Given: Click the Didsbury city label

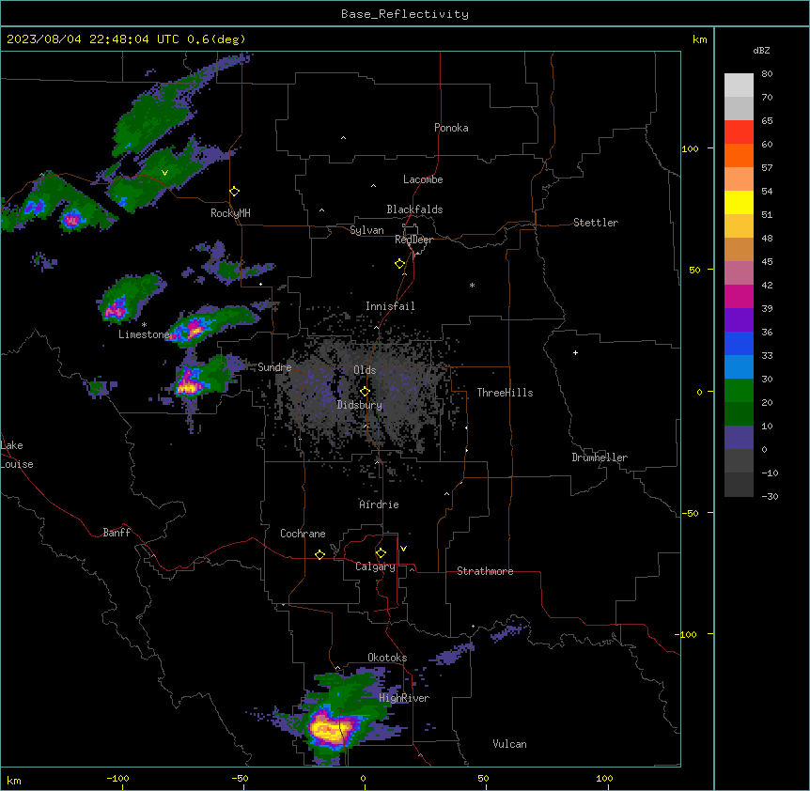Looking at the screenshot, I should pos(360,405).
